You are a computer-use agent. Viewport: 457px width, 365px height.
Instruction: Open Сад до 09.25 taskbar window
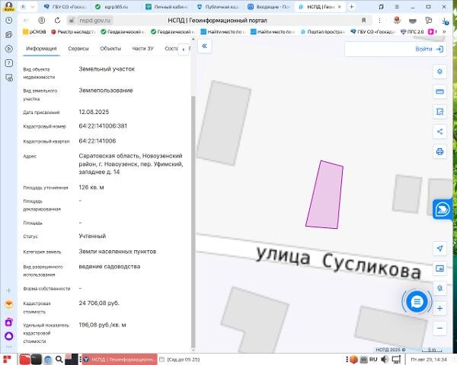point(180,360)
